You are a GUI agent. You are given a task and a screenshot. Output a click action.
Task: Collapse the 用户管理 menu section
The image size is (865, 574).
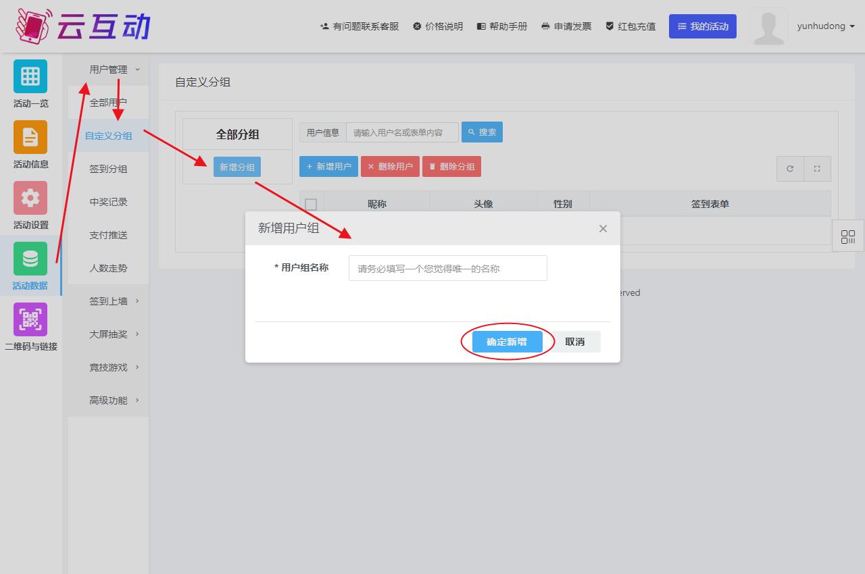coord(114,69)
